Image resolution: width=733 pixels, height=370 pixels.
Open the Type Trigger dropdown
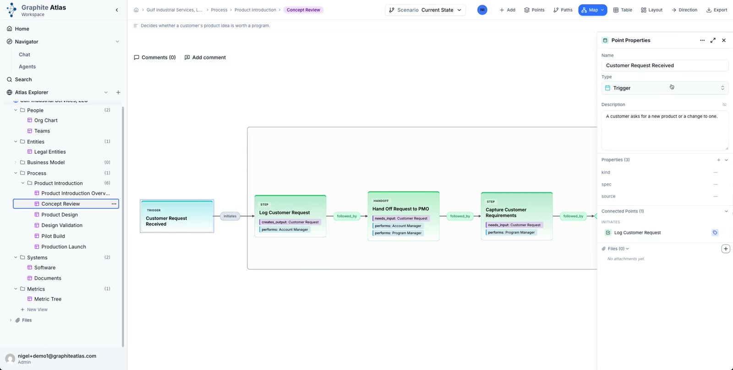tap(665, 88)
